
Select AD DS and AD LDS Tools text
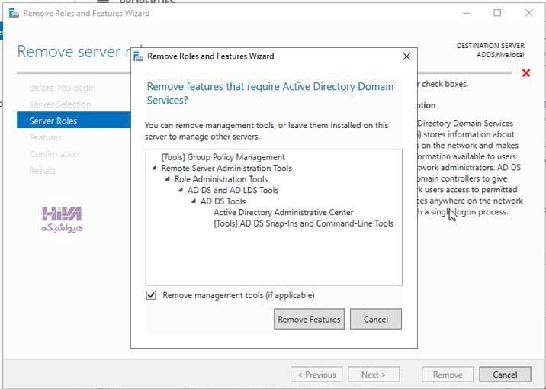point(233,191)
